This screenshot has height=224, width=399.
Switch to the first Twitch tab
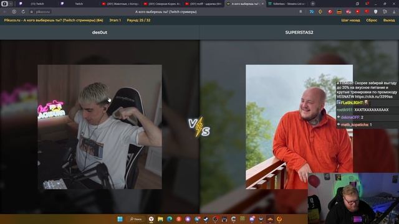point(37,4)
